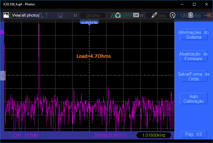Click the 500Hz(25.0KS/s) readout

click(x=110, y=135)
